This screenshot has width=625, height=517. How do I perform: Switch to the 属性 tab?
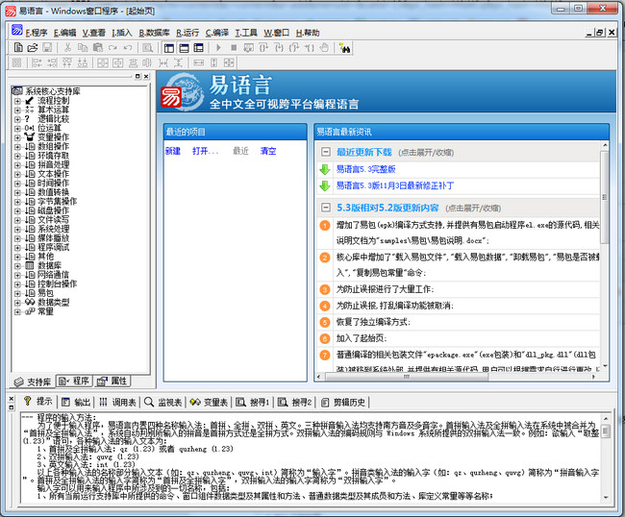click(x=112, y=382)
